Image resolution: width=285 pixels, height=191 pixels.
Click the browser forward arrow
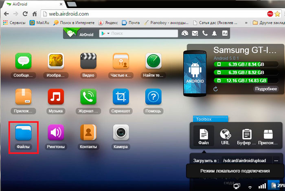[x=16, y=14]
